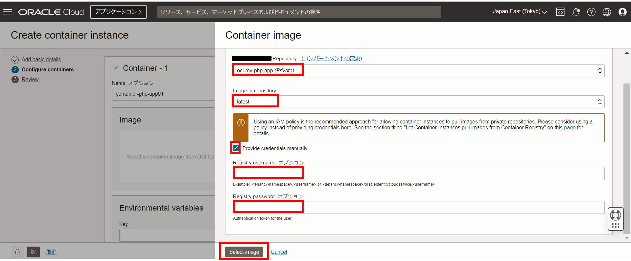Click コンパートメントの変更 link
The image size is (631, 261).
coord(332,58)
